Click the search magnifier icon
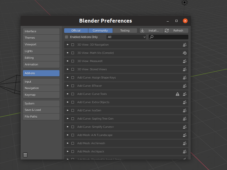The width and height of the screenshot is (227, 170). point(152,37)
